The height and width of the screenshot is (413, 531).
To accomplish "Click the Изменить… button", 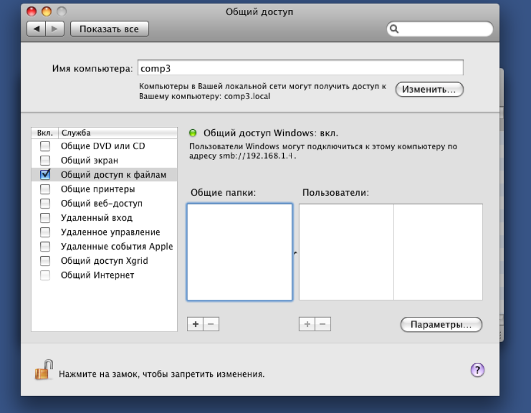I will pos(430,89).
